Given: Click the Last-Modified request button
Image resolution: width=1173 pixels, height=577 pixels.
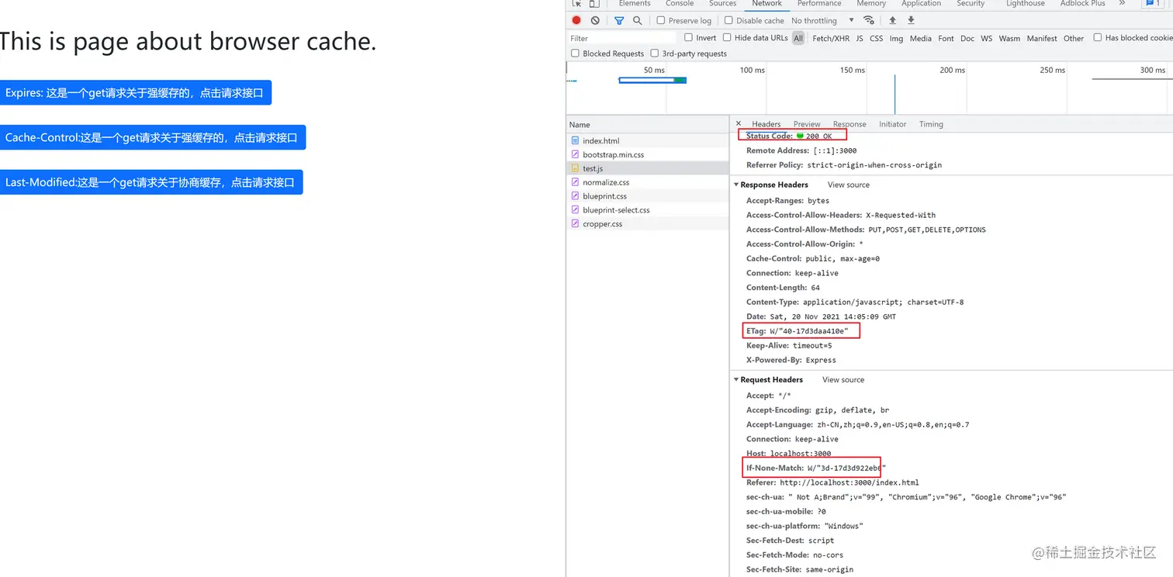Looking at the screenshot, I should click(x=151, y=183).
